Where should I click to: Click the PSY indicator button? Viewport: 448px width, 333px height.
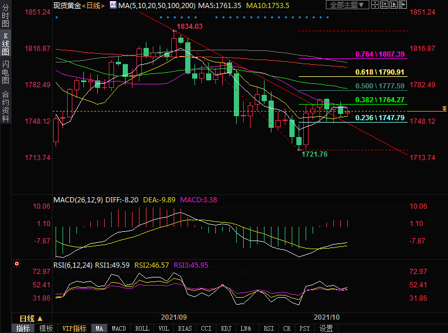(304, 328)
